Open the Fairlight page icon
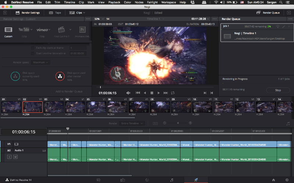The height and width of the screenshot is (183, 294). point(172,180)
